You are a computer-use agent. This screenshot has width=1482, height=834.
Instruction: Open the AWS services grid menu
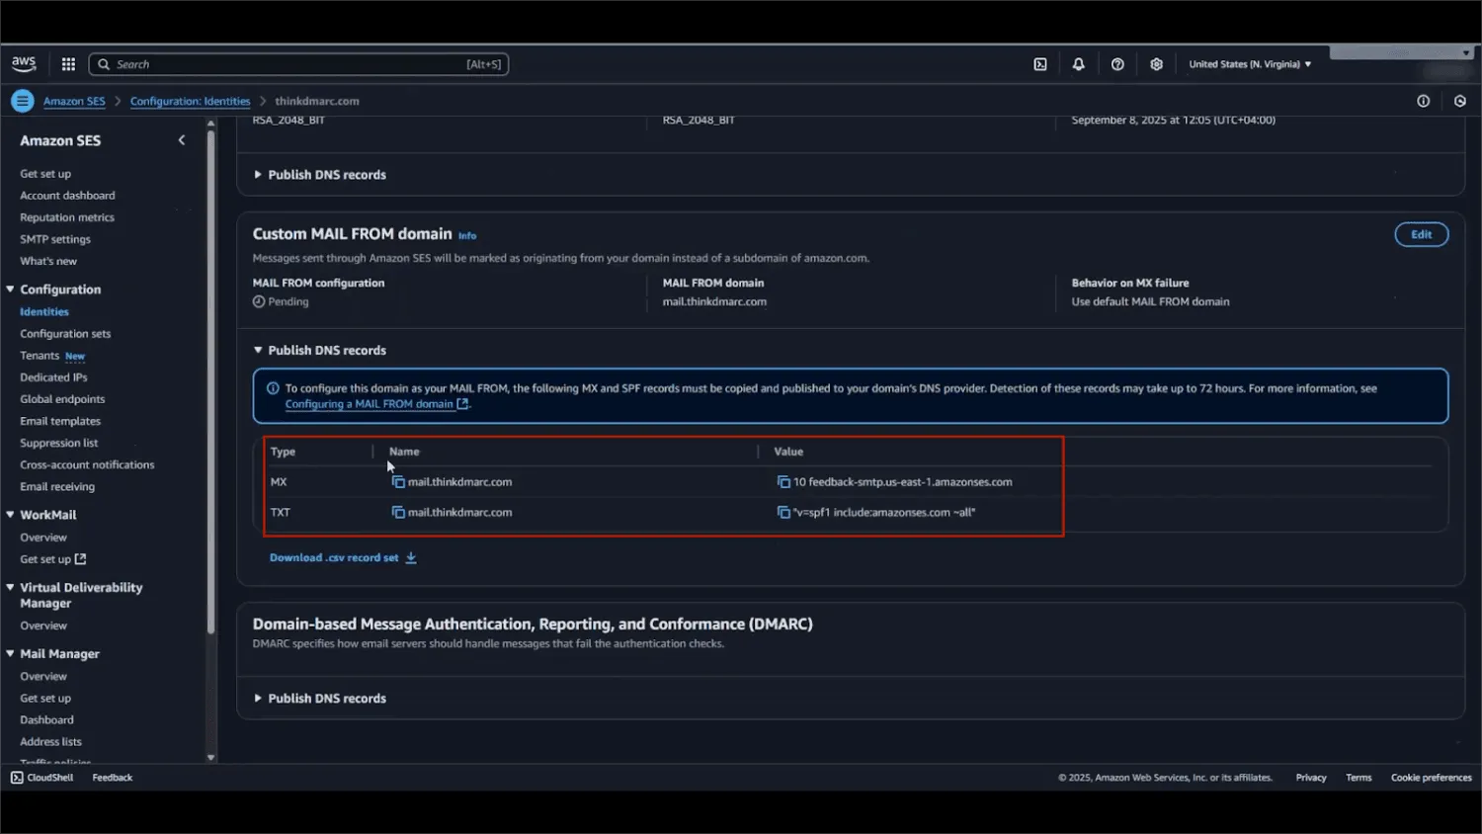pos(68,64)
